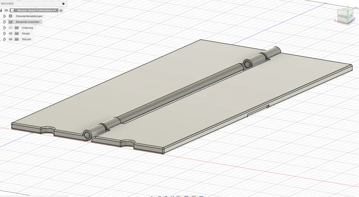This screenshot has height=197, width=359.
Task: Activate the root component radio button
Action: pyautogui.click(x=61, y=10)
